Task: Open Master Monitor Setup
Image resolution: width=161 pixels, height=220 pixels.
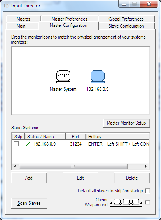Action: pyautogui.click(x=126, y=123)
